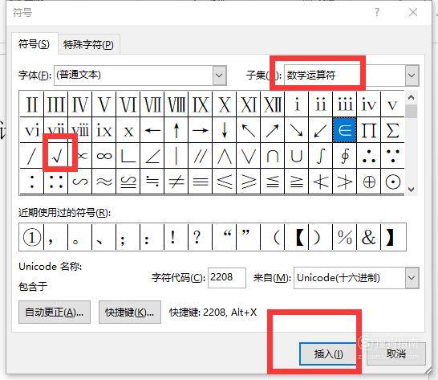Choose the circled dot ⊙ symbol

coord(392,182)
